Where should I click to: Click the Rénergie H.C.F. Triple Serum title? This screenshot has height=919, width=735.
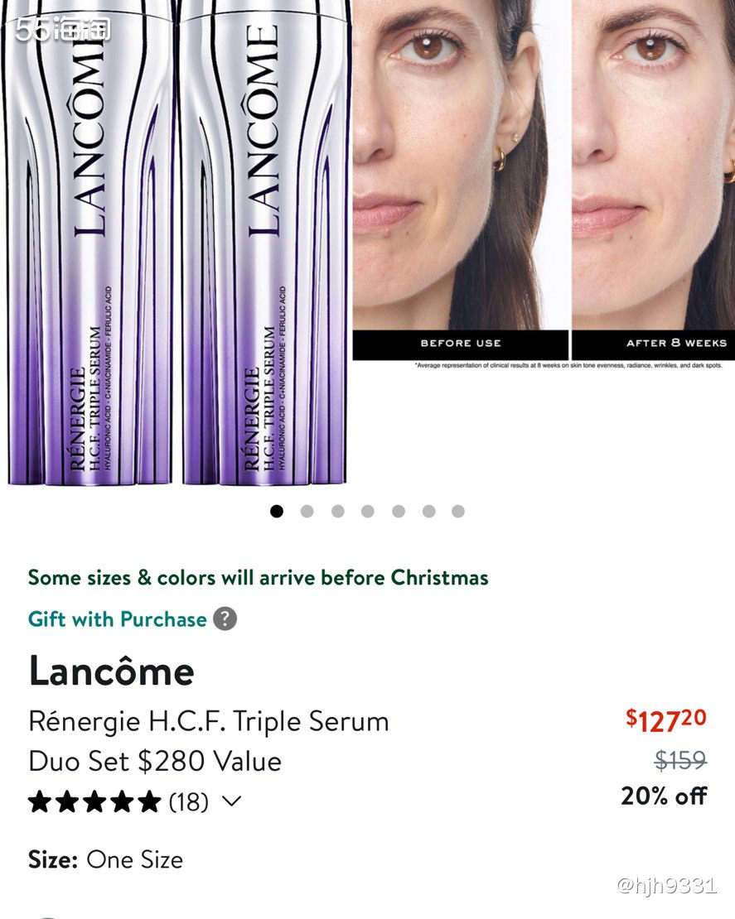pos(209,721)
